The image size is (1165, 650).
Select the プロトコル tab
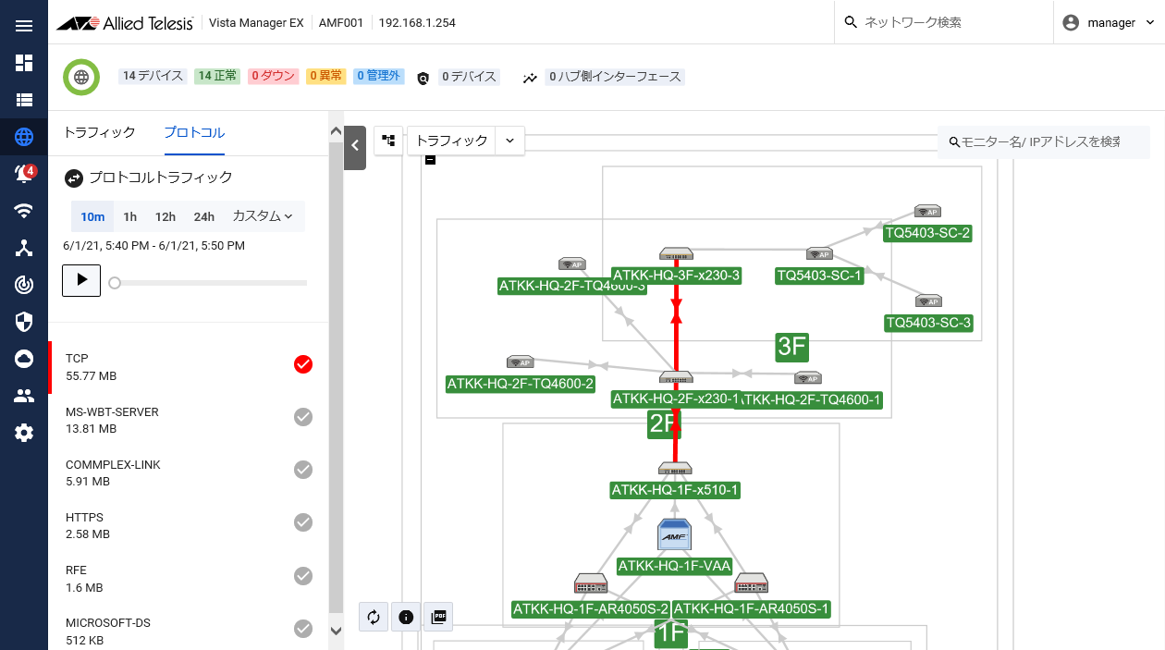(194, 132)
